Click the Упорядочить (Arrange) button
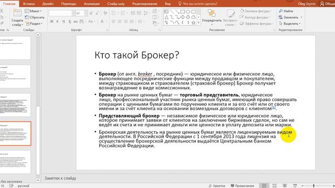The image size is (335, 188). pos(211,17)
